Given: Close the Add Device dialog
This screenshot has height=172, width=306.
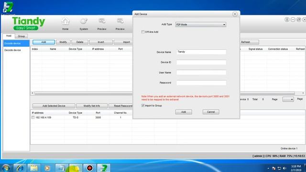Looking at the screenshot, I should [235, 14].
